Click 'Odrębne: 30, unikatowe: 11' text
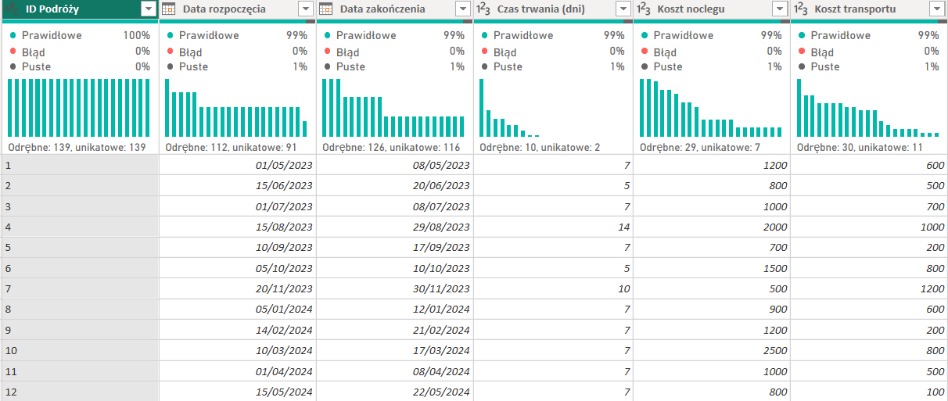948x401 pixels. coord(860,147)
